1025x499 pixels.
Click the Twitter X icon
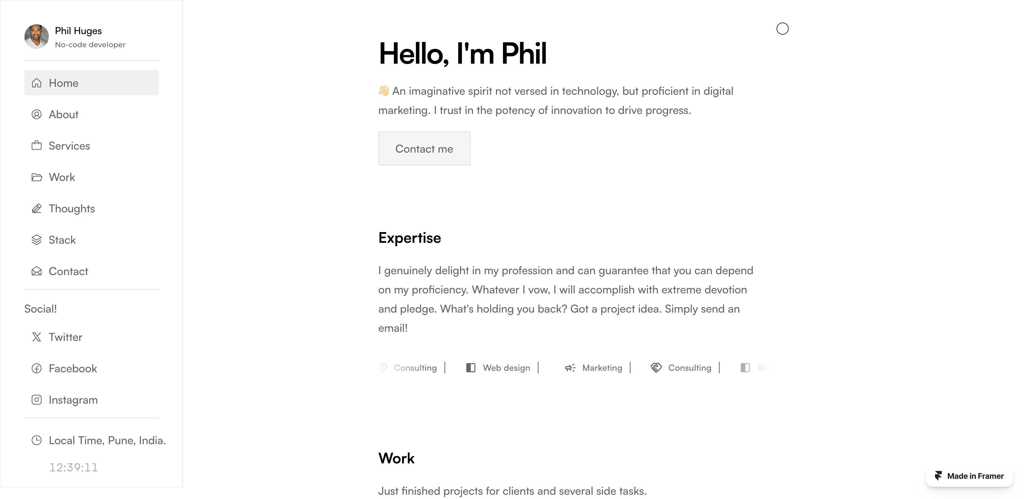(37, 337)
